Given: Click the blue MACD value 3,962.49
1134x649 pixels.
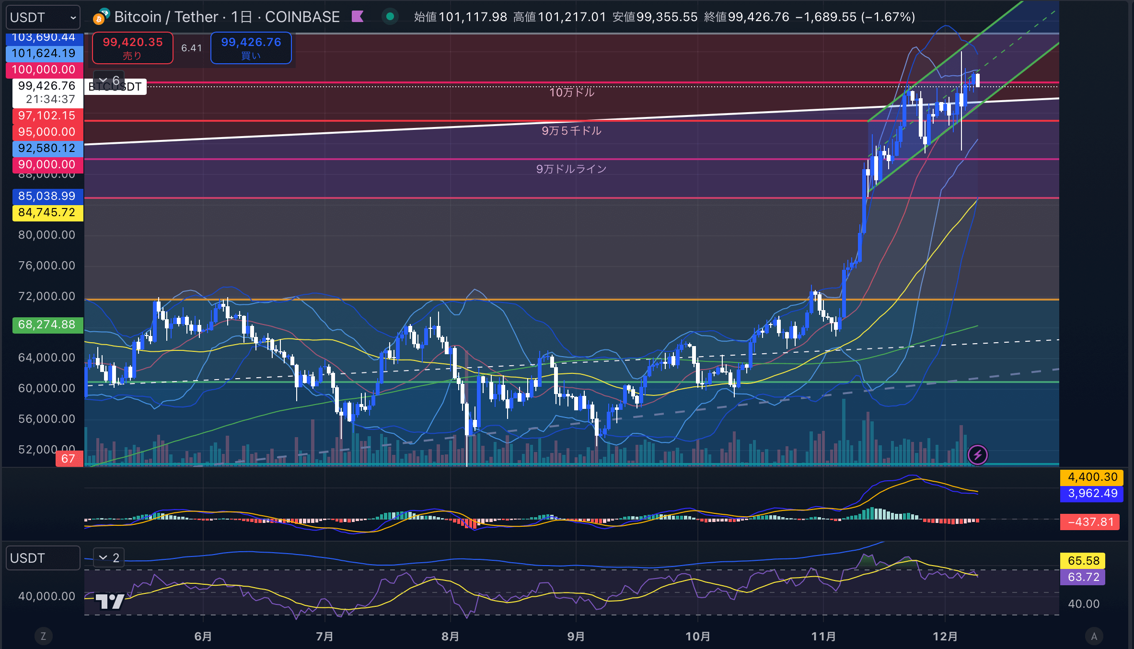Looking at the screenshot, I should (1092, 493).
